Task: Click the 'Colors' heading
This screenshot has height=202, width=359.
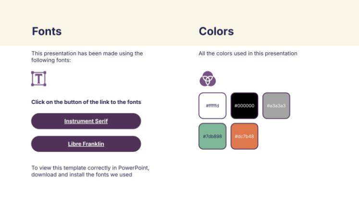Action: 216,32
